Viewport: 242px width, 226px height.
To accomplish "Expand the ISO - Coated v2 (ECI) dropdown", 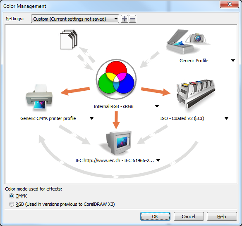I will [226, 118].
